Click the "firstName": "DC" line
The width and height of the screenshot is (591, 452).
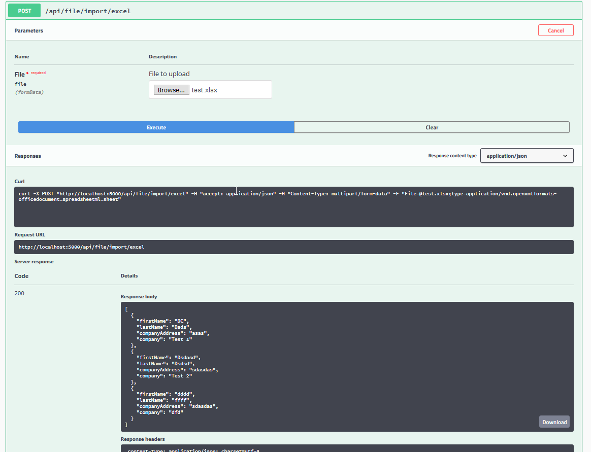coord(162,321)
